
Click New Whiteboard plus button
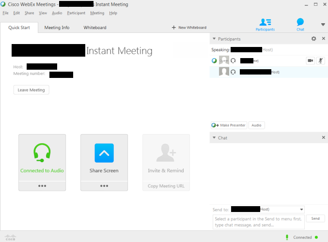pyautogui.click(x=189, y=28)
